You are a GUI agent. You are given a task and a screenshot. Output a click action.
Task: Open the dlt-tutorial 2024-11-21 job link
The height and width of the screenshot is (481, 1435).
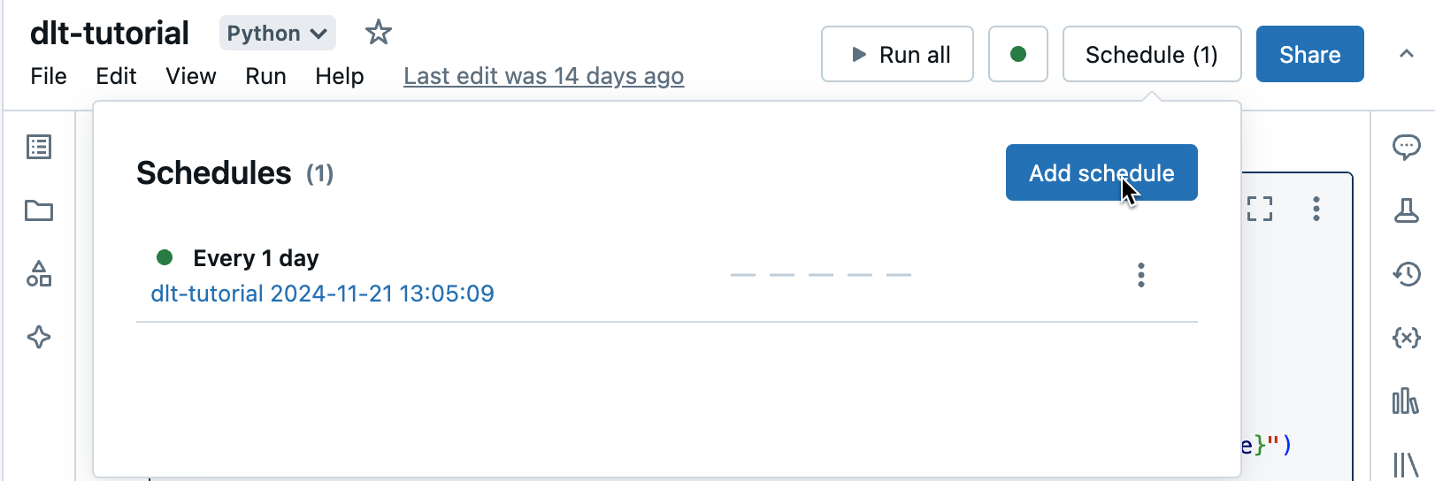(x=322, y=294)
